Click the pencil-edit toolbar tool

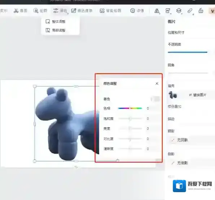[x=82, y=10]
